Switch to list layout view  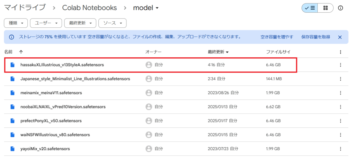(x=310, y=8)
